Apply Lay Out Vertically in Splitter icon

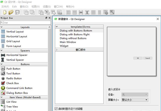point(87,12)
